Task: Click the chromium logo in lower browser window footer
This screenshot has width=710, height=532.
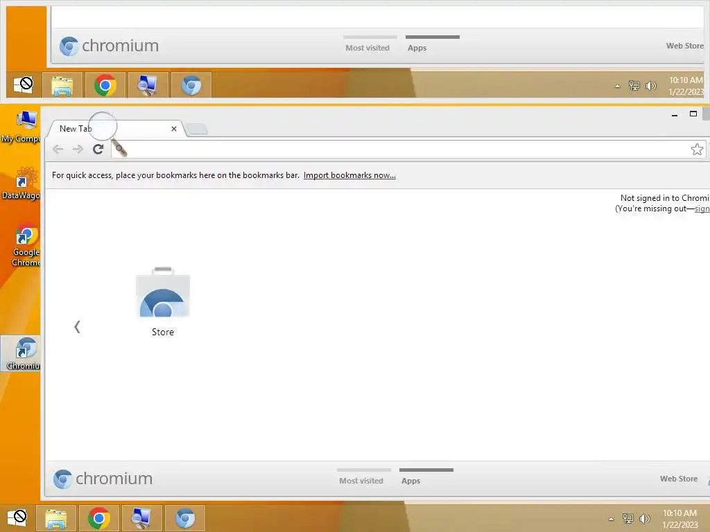Action: 103,479
